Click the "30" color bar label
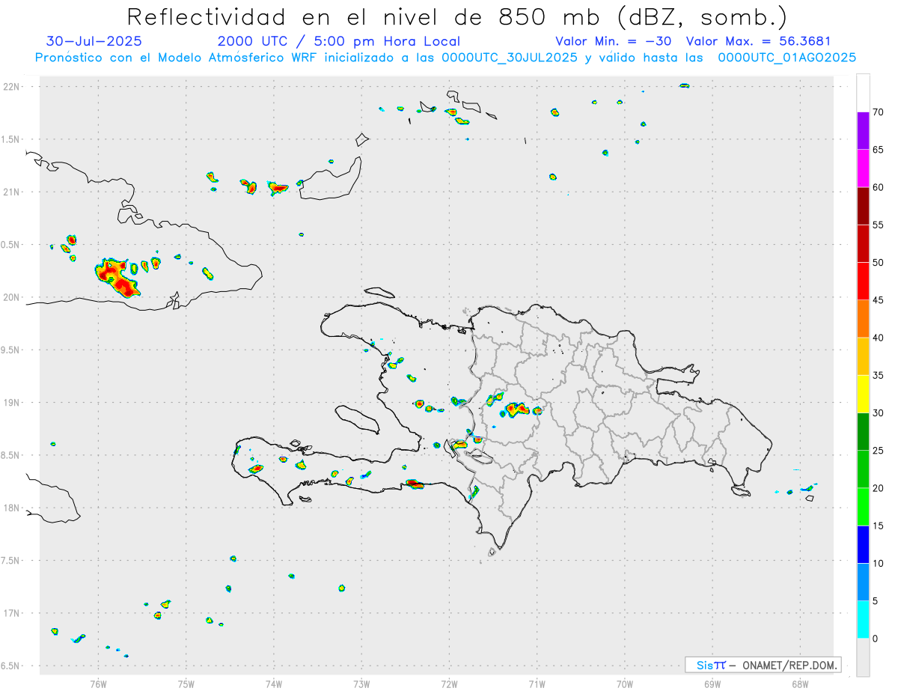The image size is (898, 694). click(x=879, y=413)
